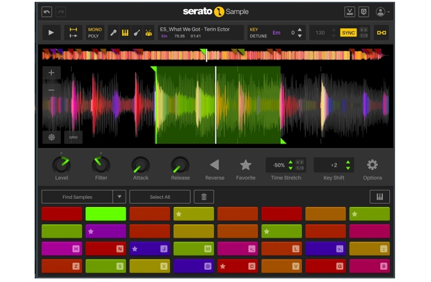Screen dimensions: 431x282
Task: Decrease detune with the down arrow
Action: (x=300, y=36)
